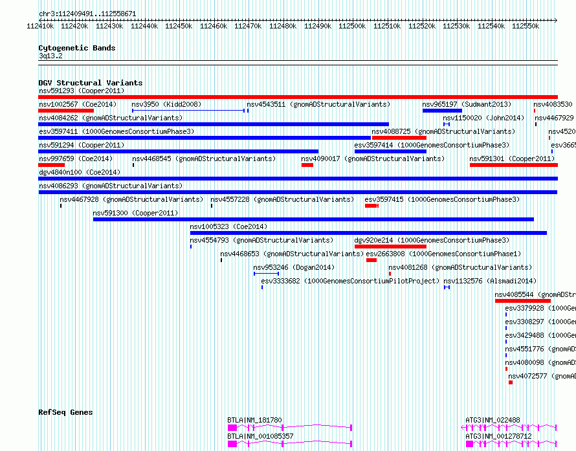Click the DGV Structural Variants track title
The width and height of the screenshot is (576, 451).
tap(91, 83)
